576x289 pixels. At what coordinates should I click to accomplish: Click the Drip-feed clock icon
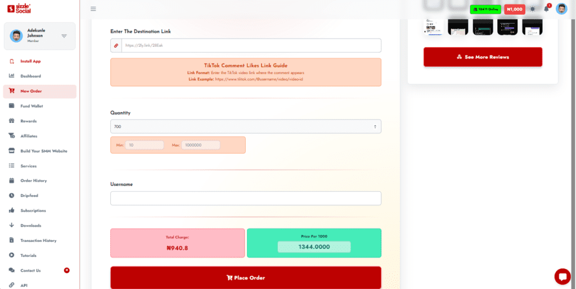12,196
